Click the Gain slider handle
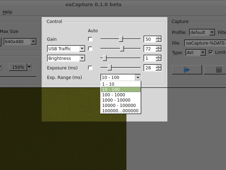This screenshot has width=226, height=170. (121, 39)
